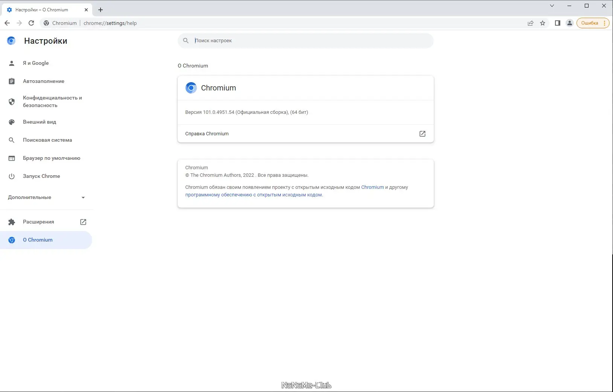Viewport: 613px width, 392px height.
Task: Click the address bar URL chrome://settings/help
Action: coord(110,23)
